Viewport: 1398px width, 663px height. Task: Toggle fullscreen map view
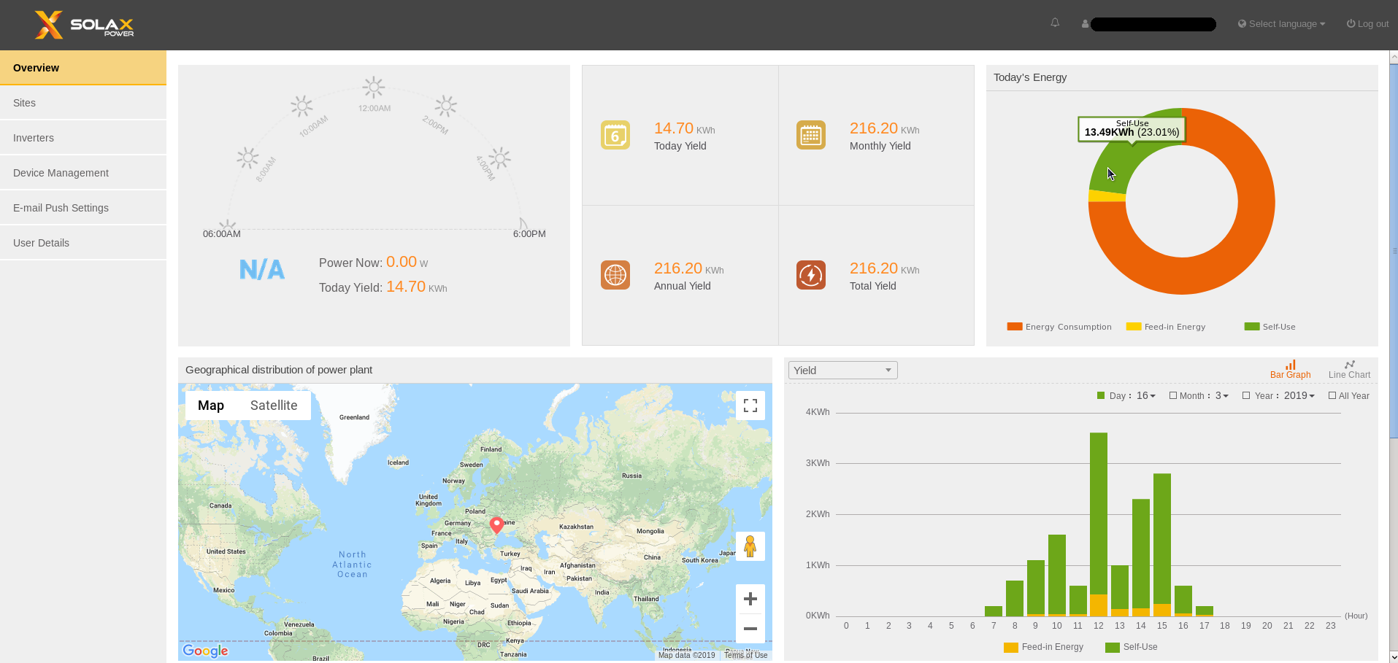coord(750,406)
